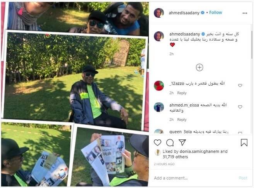Screen dimensions: 254x188
Task: Like the comment by ahmed.m_eissa
Action: (240, 107)
